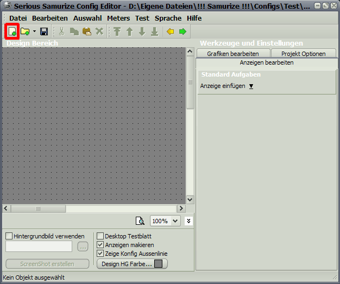This screenshot has height=284, width=340.
Task: Move meter up one level
Action: [x=130, y=31]
